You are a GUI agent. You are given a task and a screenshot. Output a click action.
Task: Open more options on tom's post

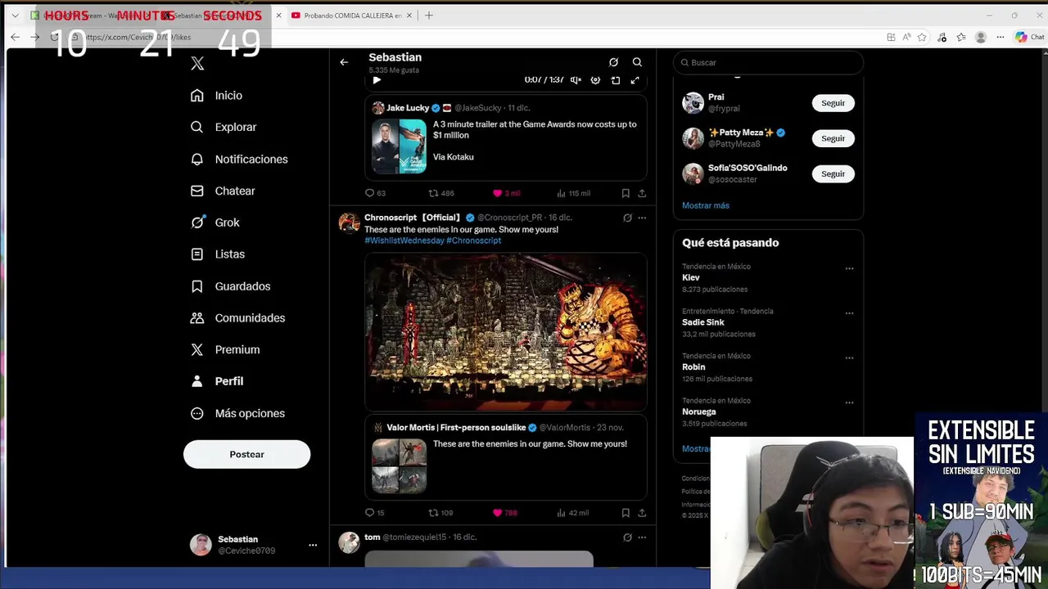(642, 537)
